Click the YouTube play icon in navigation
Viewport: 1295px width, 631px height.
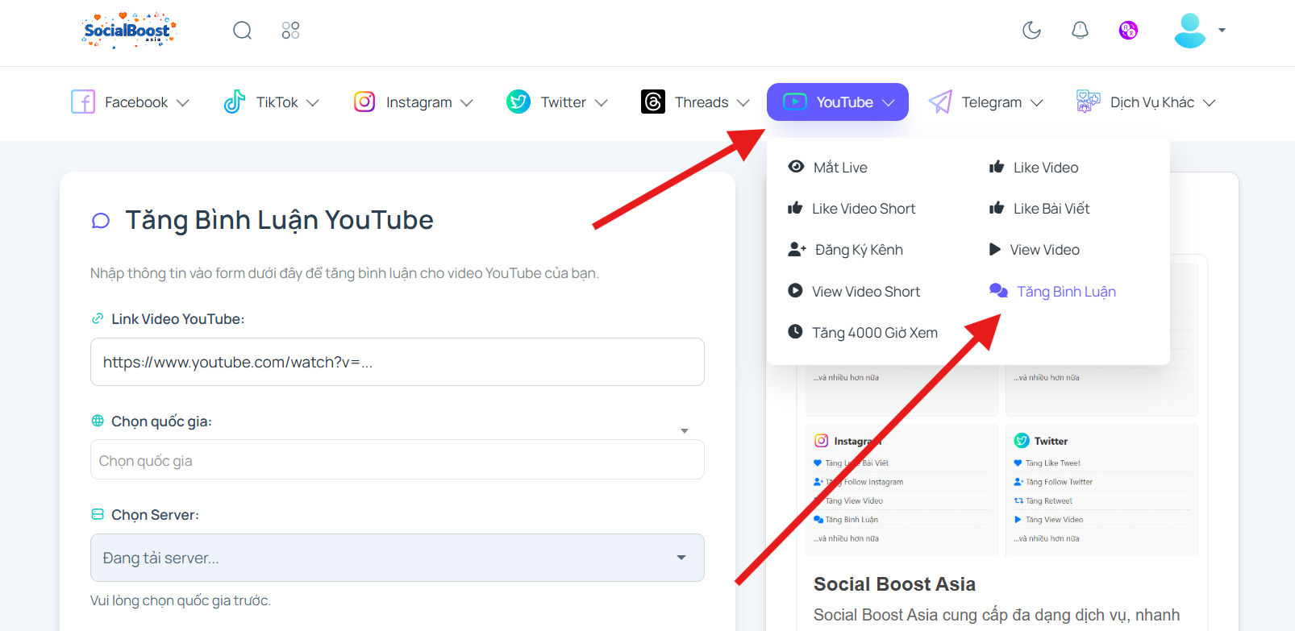(x=795, y=102)
